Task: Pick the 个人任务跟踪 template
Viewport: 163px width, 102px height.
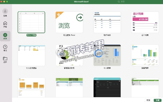Action: [31, 55]
